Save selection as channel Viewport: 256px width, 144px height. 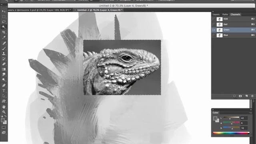tap(240, 96)
